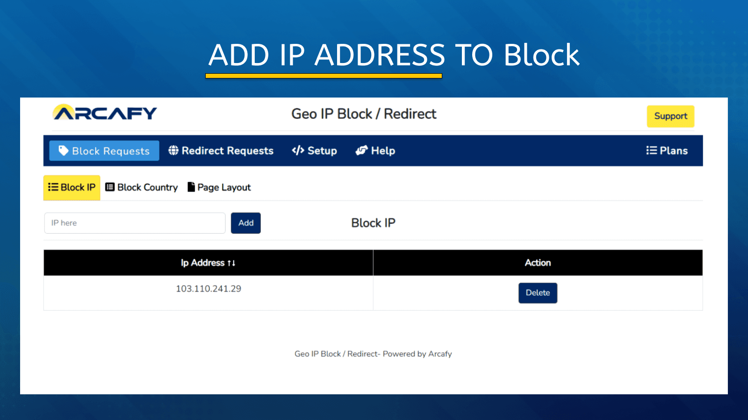Image resolution: width=748 pixels, height=420 pixels.
Task: Toggle sort arrows on Ip Address column
Action: coord(231,263)
